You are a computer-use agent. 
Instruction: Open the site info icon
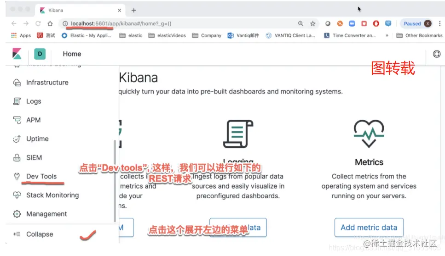pos(65,23)
